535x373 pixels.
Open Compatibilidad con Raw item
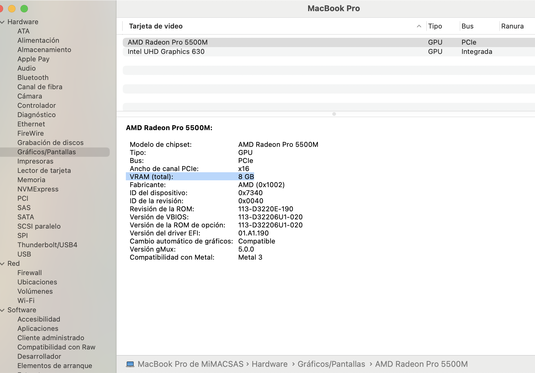click(x=56, y=347)
